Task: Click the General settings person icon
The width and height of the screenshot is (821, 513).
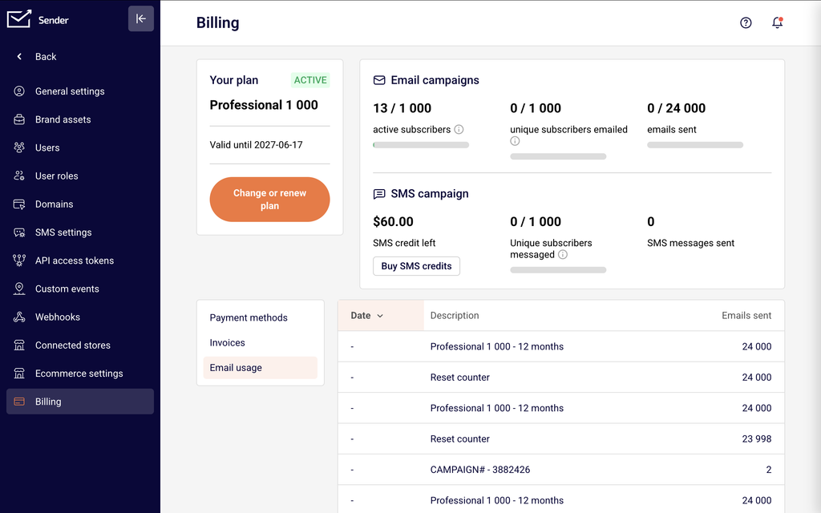Action: [x=19, y=91]
